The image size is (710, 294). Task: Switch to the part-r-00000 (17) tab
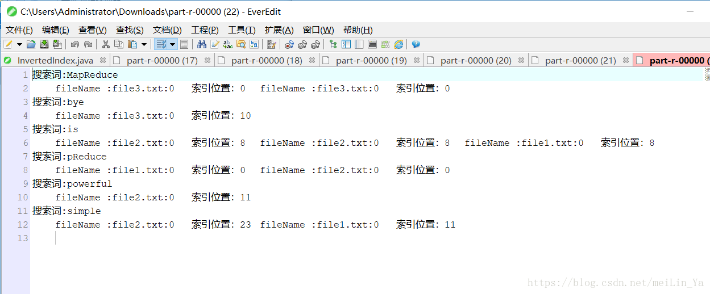162,60
